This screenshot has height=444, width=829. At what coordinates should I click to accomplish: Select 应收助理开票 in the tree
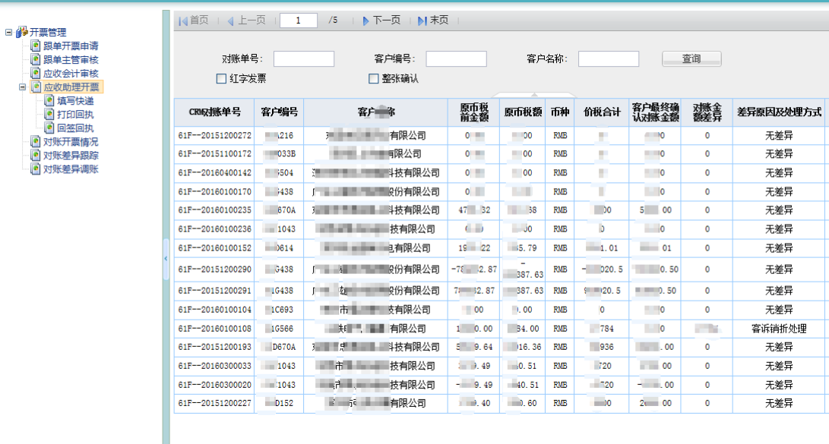[71, 87]
